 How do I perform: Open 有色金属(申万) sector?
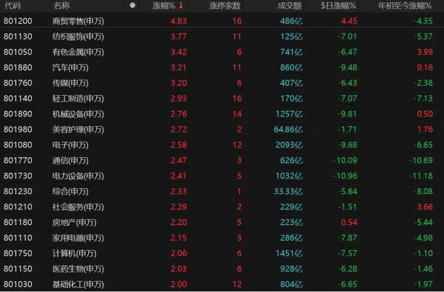78,52
